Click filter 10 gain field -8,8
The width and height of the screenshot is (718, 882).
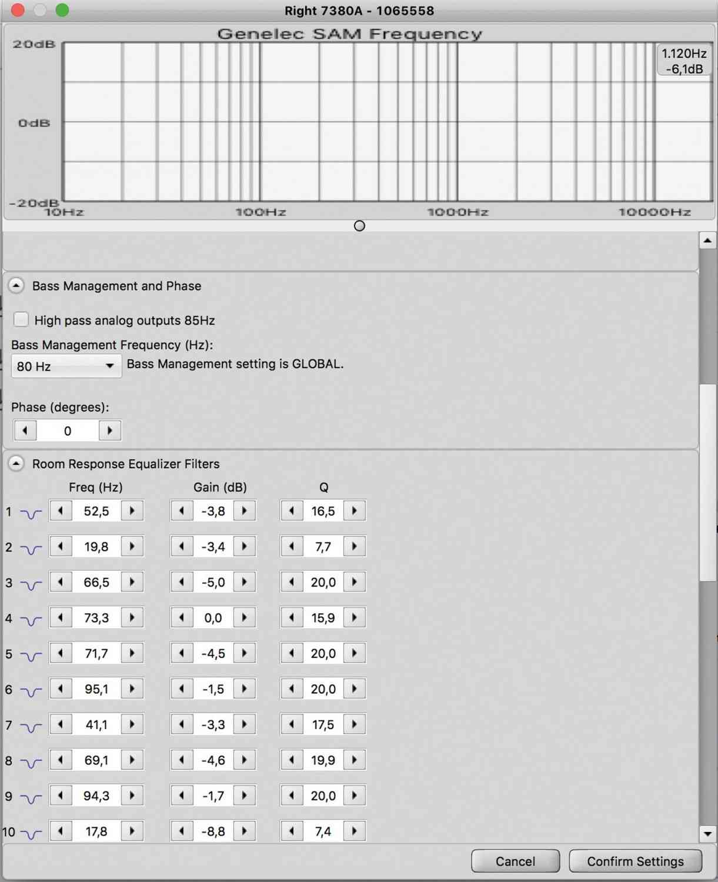coord(213,831)
